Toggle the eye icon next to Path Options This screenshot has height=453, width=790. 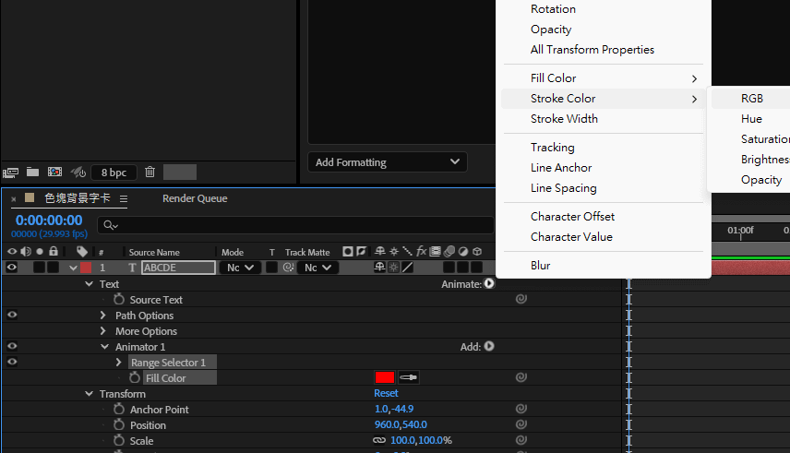pyautogui.click(x=12, y=316)
